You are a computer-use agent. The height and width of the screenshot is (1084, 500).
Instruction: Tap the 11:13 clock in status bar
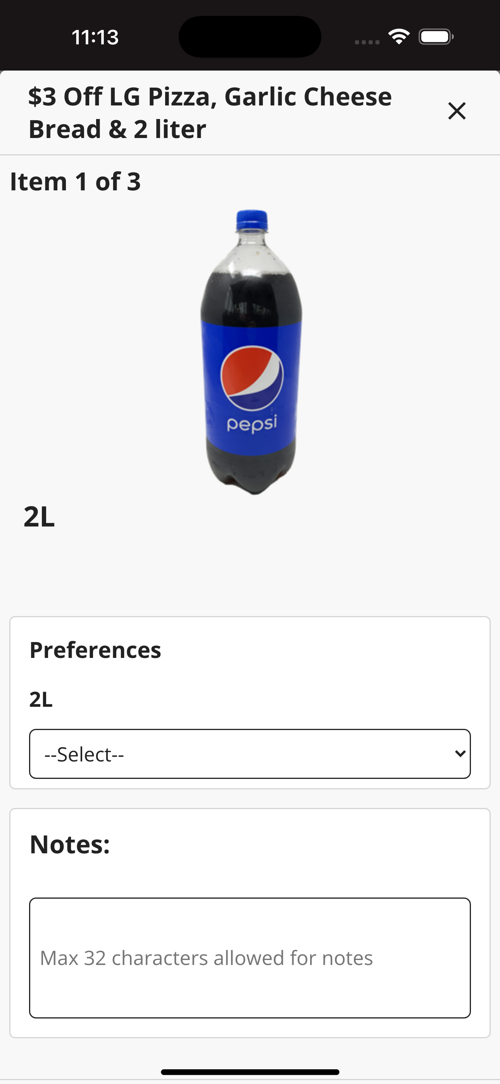click(95, 37)
